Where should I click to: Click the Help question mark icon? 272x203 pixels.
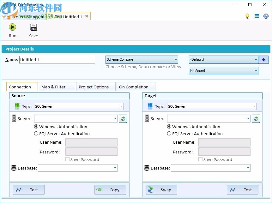point(266,16)
